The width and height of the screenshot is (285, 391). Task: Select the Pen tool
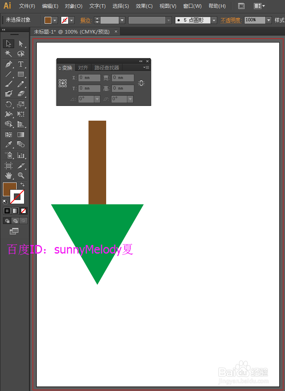(9, 64)
